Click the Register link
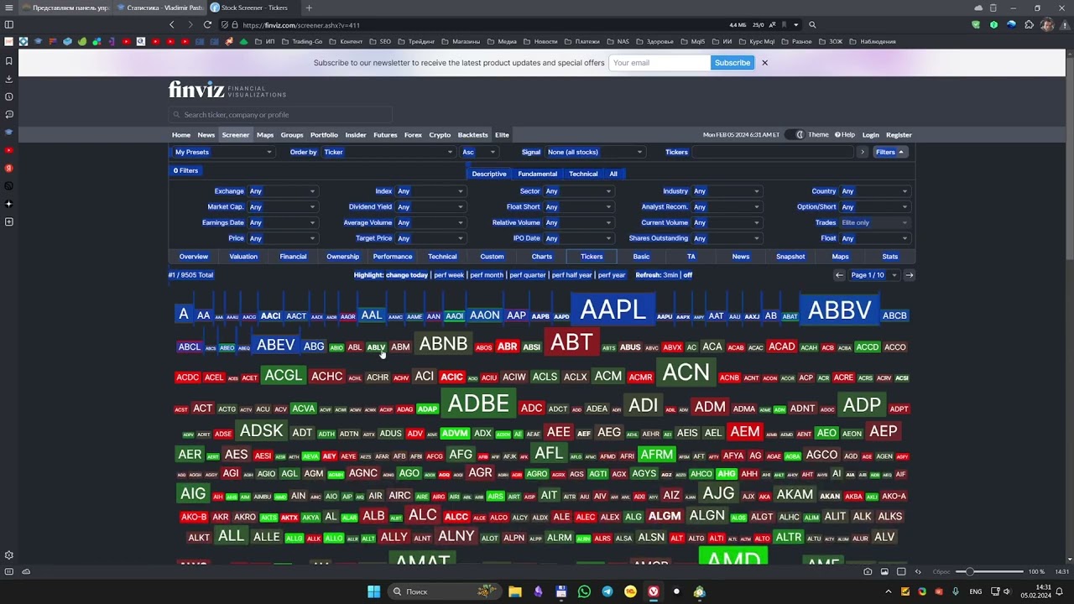 [x=899, y=135]
